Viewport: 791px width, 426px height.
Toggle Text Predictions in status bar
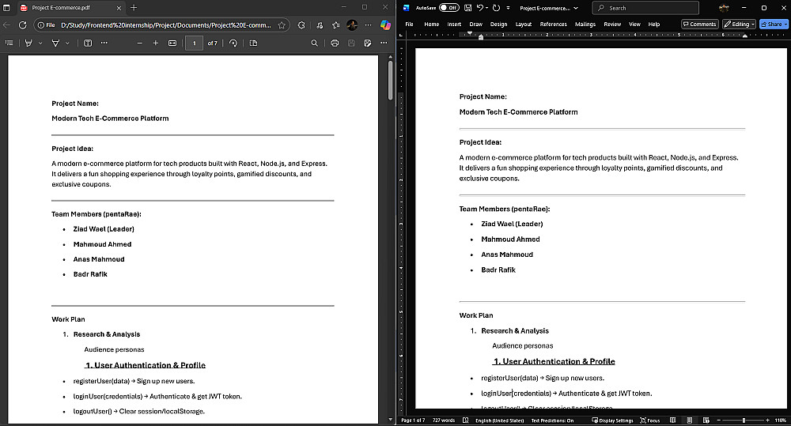(x=552, y=420)
